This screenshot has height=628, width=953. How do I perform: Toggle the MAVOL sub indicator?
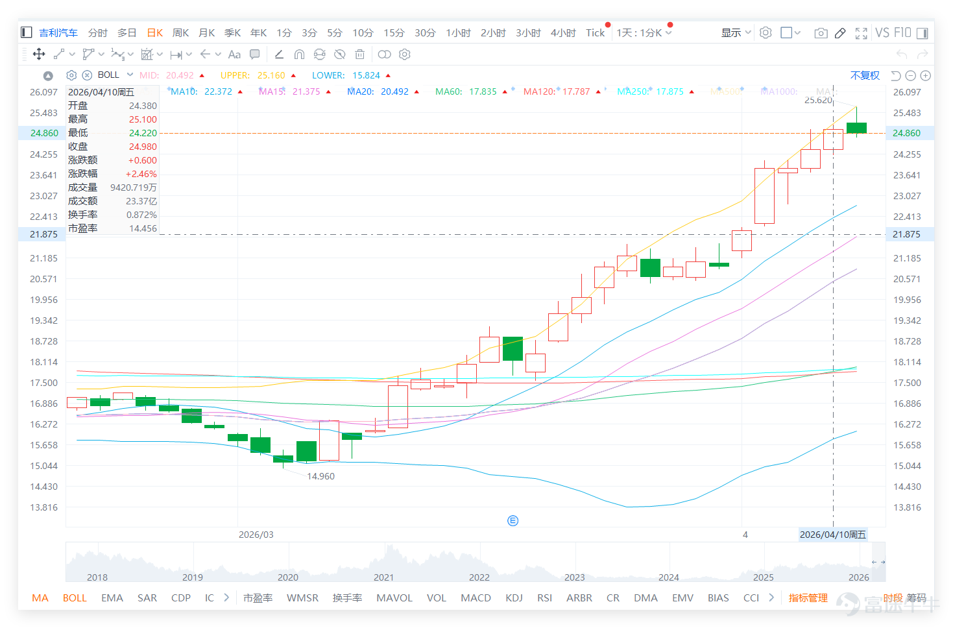pos(394,598)
